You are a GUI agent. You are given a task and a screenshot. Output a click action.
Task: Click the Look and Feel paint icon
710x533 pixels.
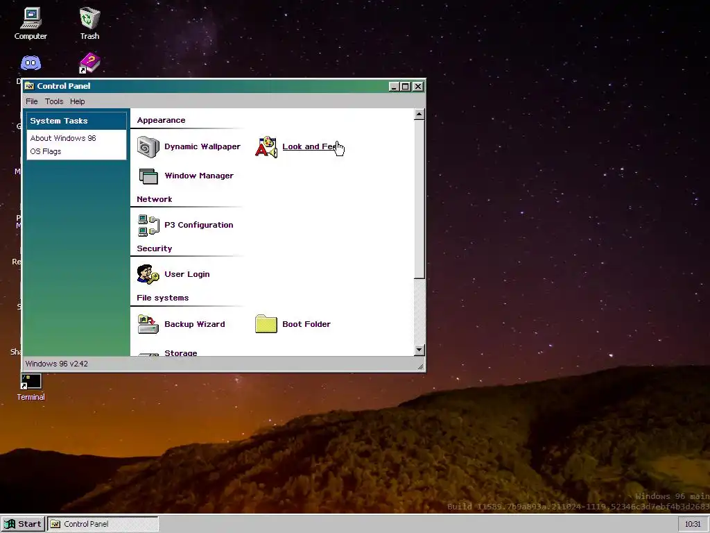(266, 147)
